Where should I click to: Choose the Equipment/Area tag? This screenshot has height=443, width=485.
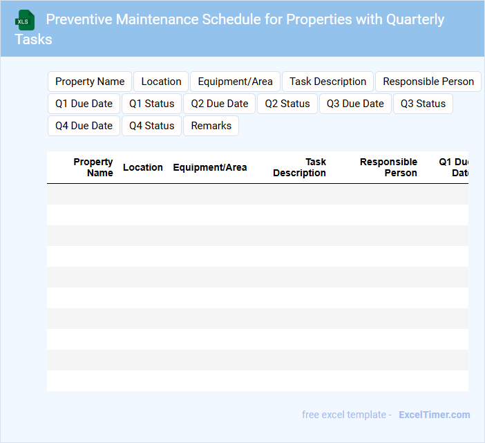pyautogui.click(x=235, y=82)
